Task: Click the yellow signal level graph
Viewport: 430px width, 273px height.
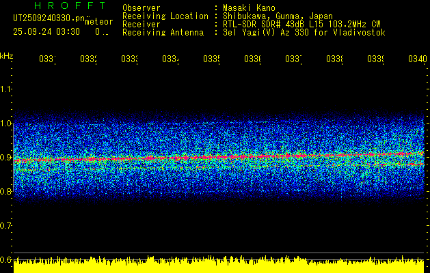Action: pyautogui.click(x=219, y=265)
